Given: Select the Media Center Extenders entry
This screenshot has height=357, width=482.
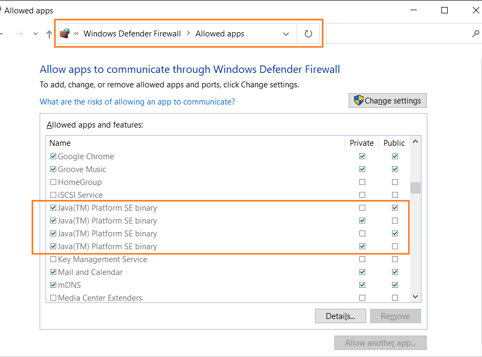Looking at the screenshot, I should click(100, 298).
